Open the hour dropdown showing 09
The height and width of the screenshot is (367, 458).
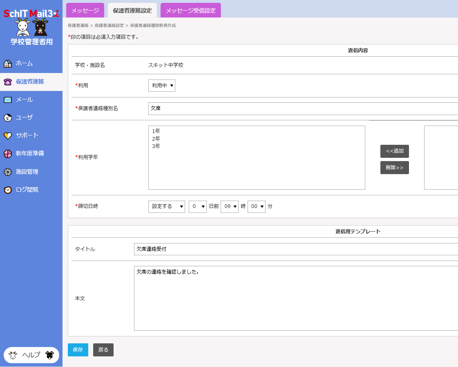(229, 207)
